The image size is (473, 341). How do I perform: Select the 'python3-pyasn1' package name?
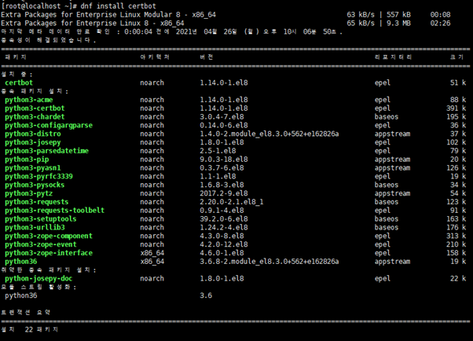(x=32, y=168)
